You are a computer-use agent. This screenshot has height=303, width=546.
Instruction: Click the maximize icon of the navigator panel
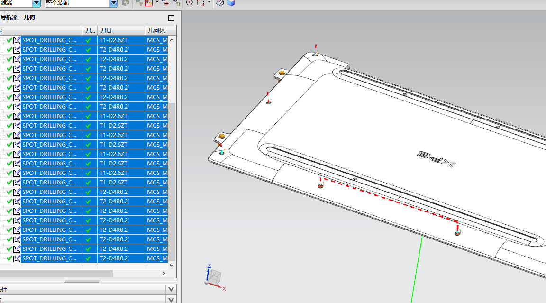click(x=171, y=18)
